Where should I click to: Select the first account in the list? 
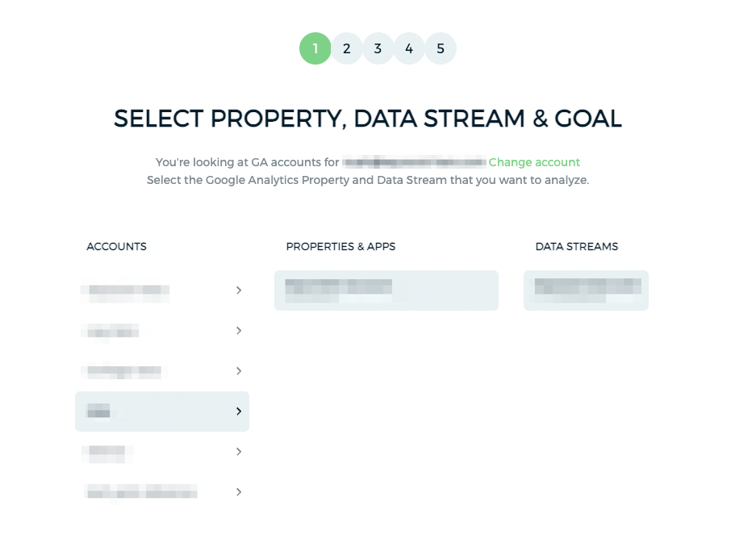[x=162, y=290]
